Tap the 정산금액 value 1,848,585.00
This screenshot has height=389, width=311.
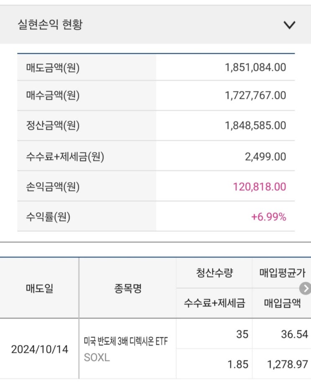pos(255,126)
